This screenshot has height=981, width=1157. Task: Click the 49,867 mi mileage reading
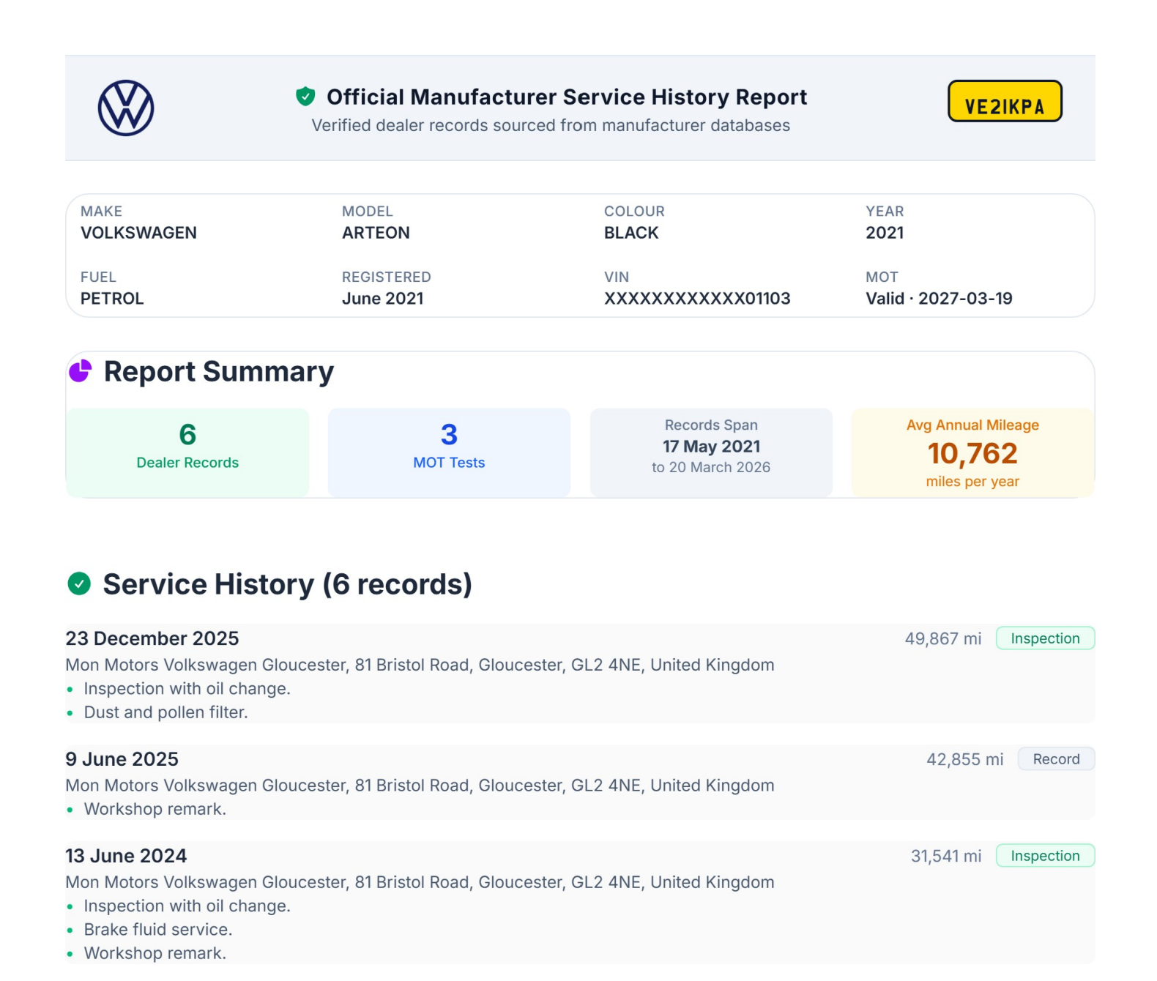(x=942, y=638)
